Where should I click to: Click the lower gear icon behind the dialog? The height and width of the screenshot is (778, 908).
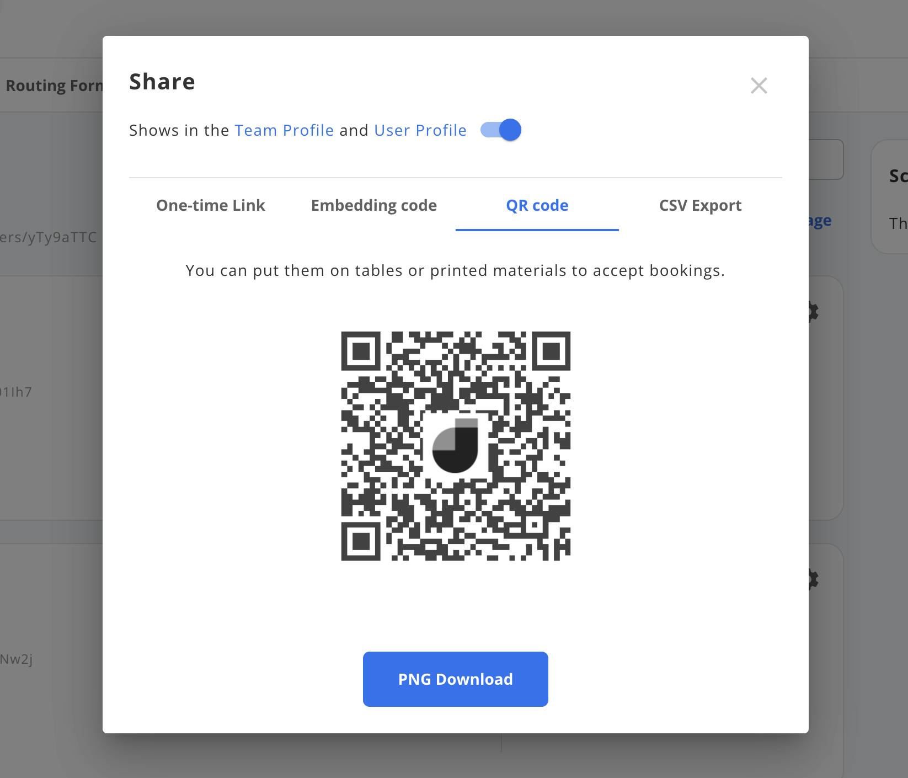click(813, 579)
